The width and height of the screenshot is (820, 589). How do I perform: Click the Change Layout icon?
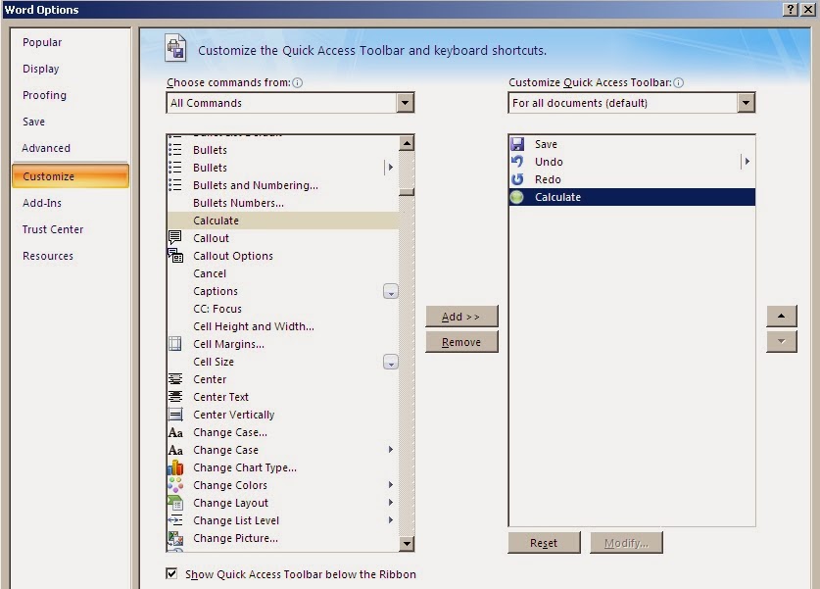(x=174, y=503)
